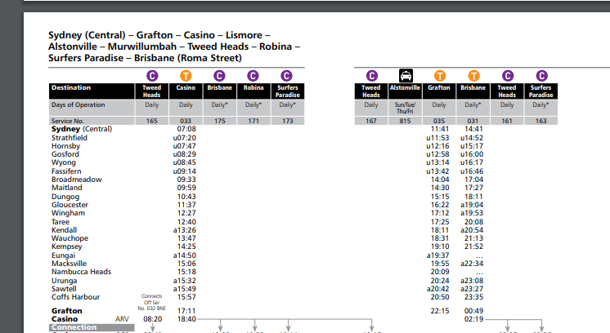Click the coach icon above service 167
The image size is (610, 333).
point(371,75)
